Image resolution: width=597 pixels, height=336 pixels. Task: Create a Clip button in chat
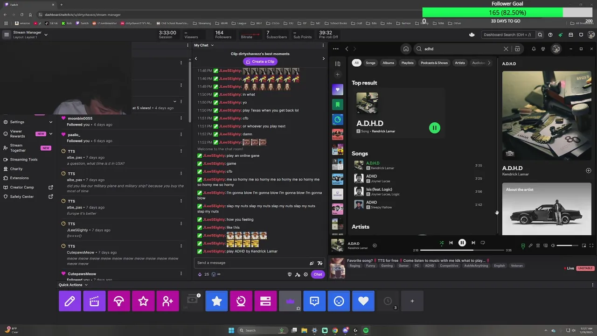click(x=260, y=61)
